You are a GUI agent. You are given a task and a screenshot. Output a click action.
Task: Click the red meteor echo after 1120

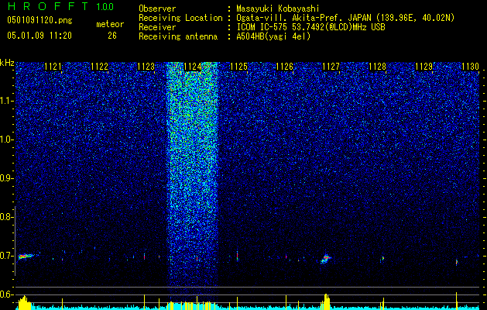pos(26,257)
